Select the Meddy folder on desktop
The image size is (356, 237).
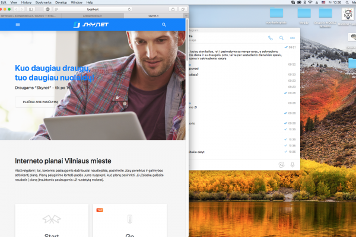click(304, 15)
